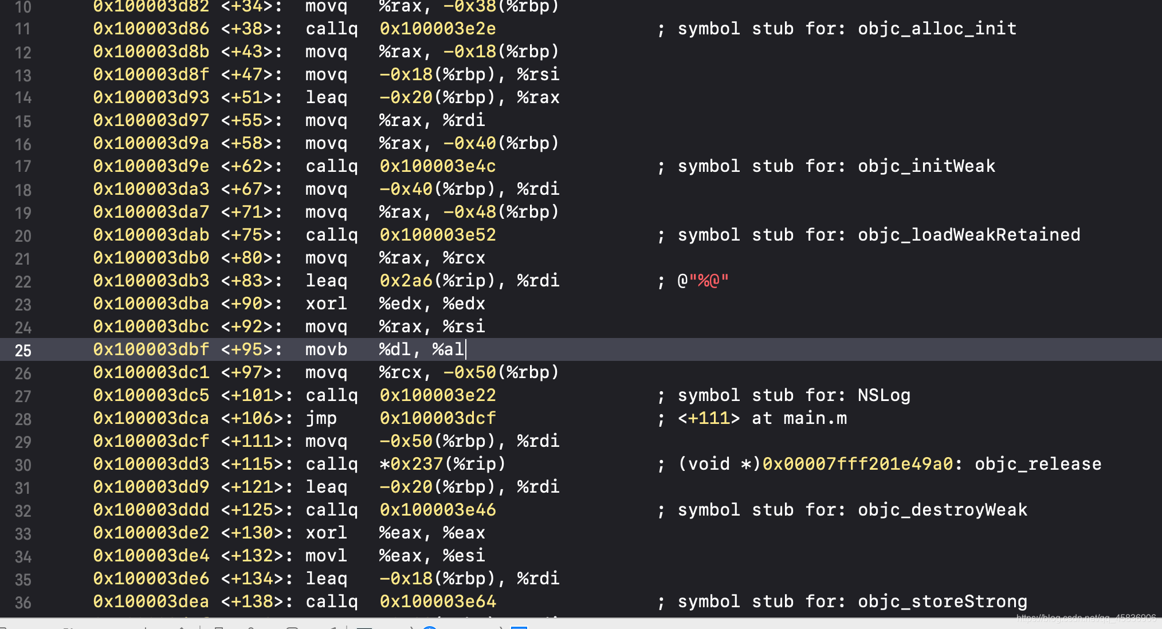Click the '%rcx, -0x50(%rbp)' operand

click(469, 372)
